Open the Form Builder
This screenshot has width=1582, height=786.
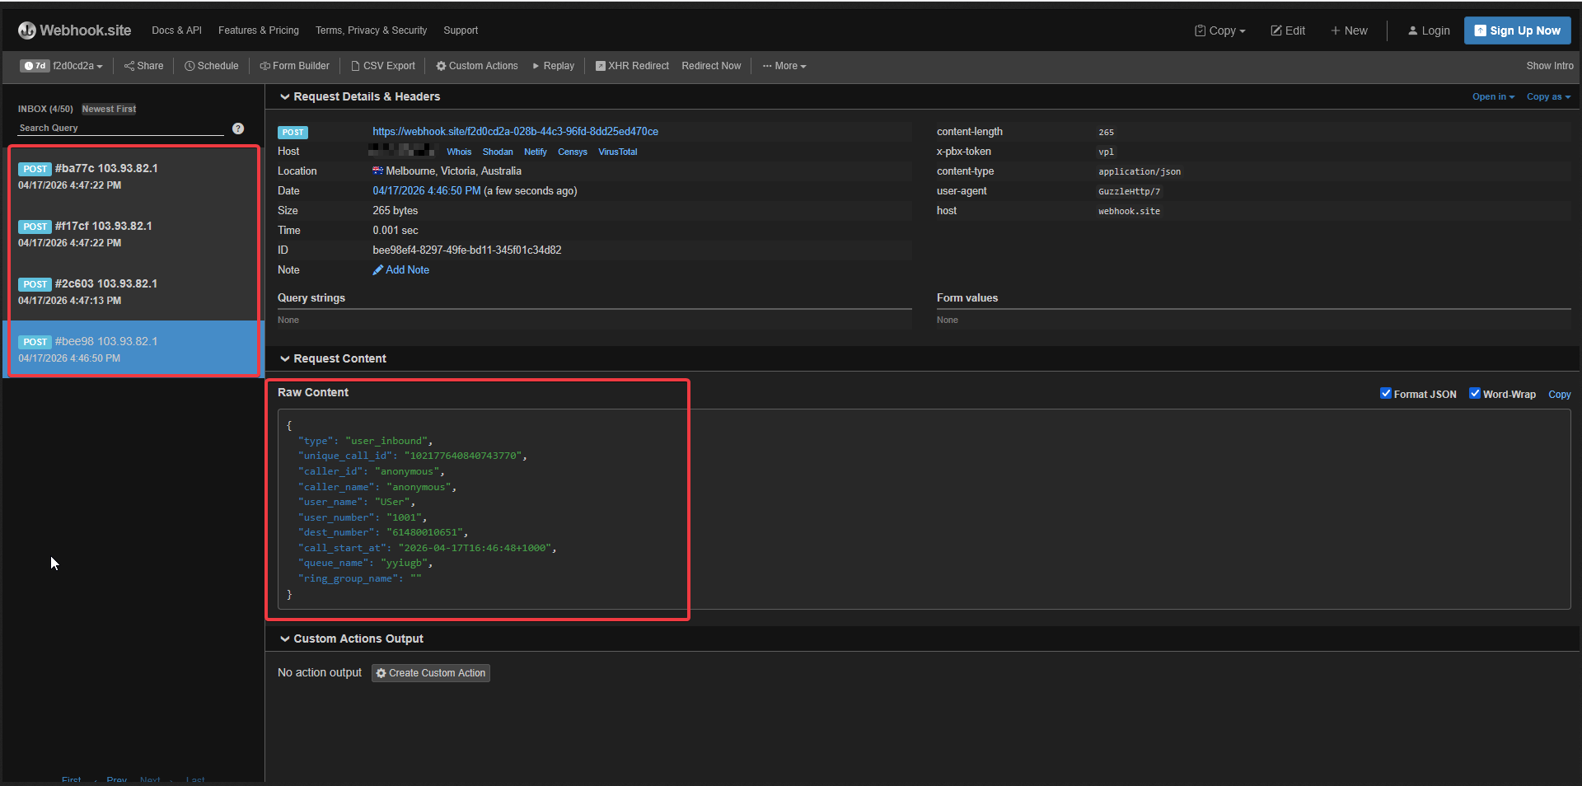click(x=295, y=66)
